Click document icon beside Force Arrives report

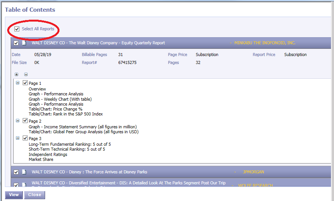[24, 172]
